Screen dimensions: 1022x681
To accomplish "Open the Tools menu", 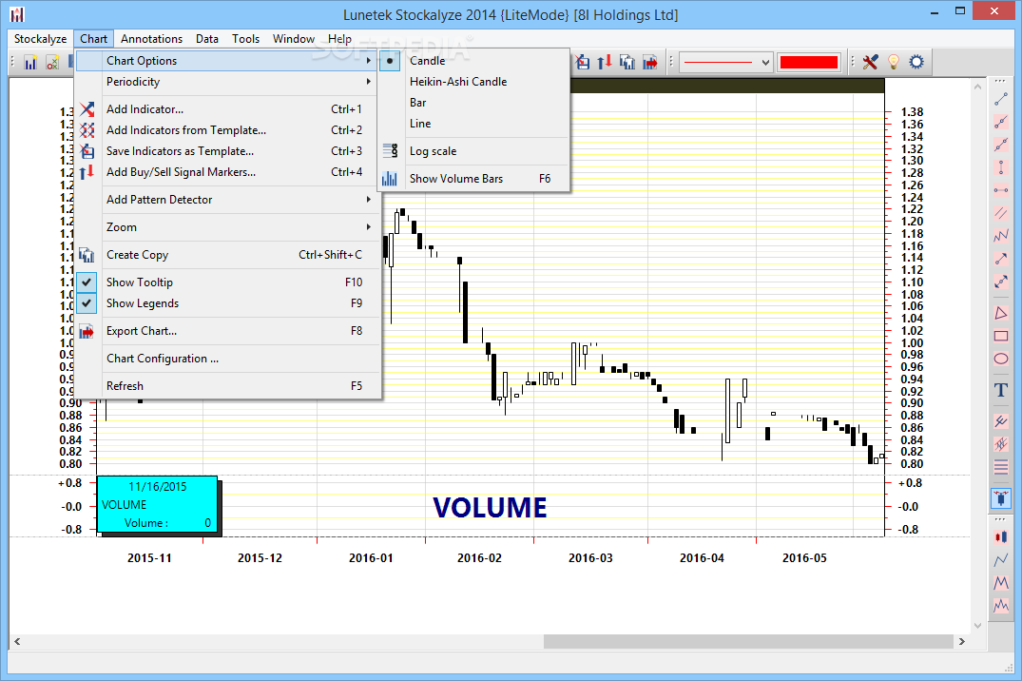I will click(x=245, y=38).
